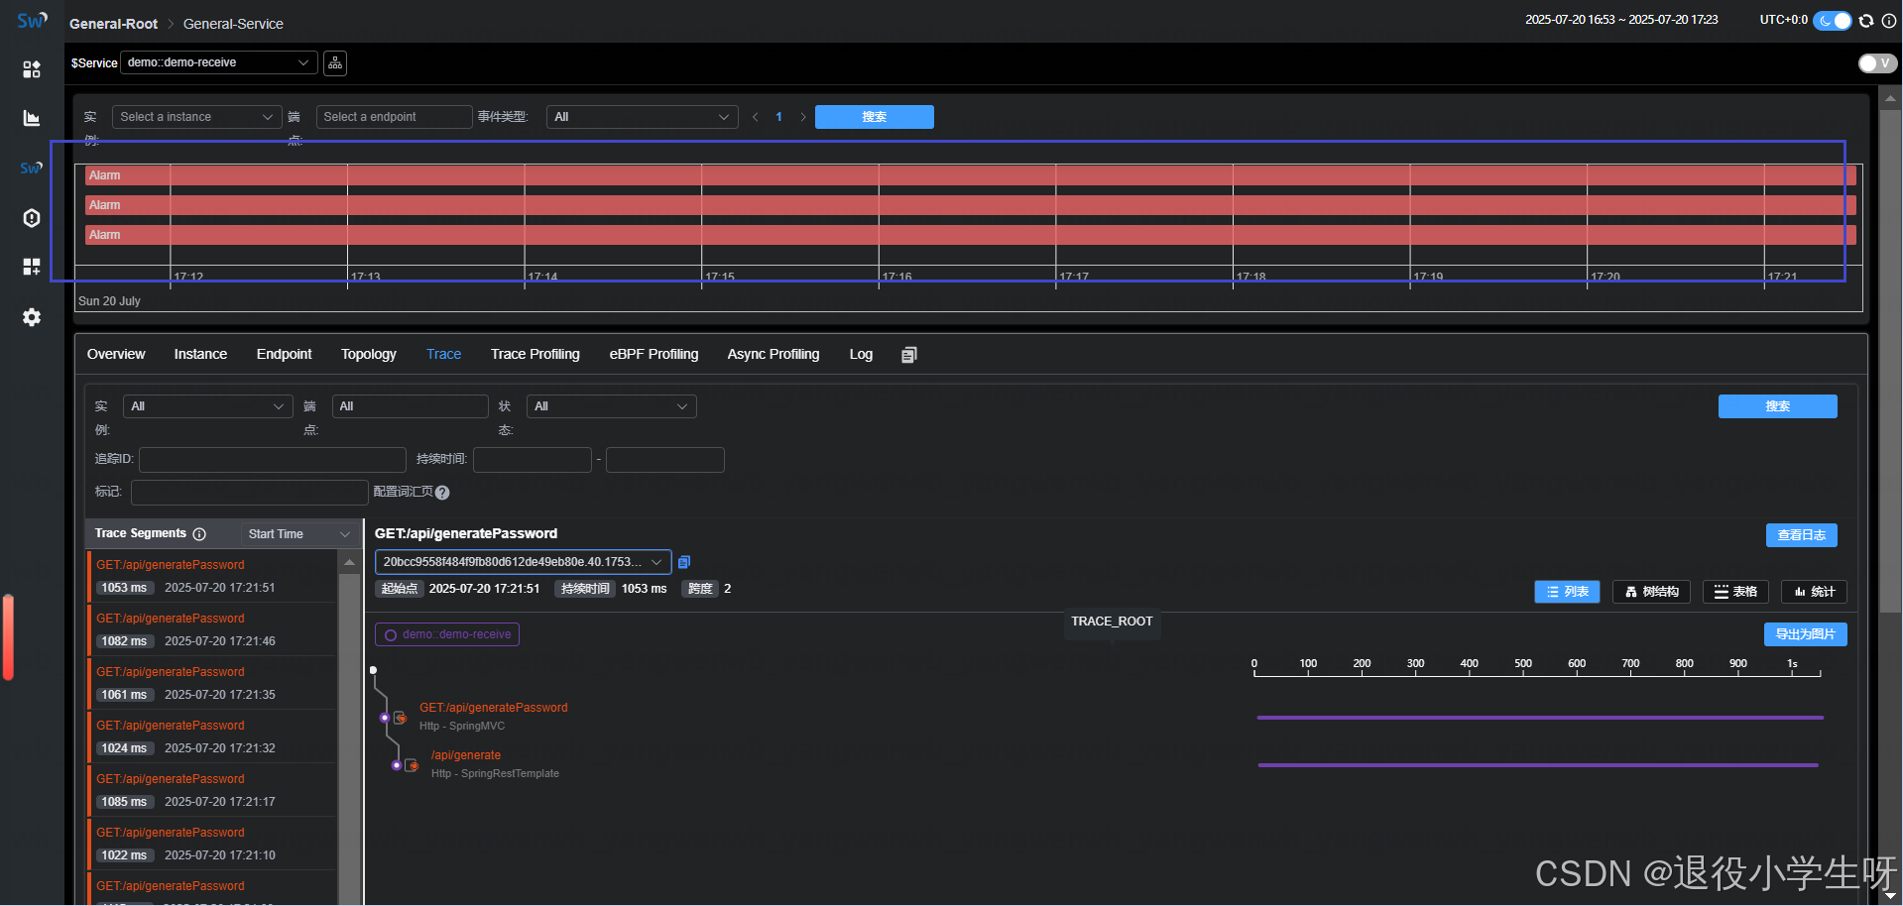This screenshot has height=906, width=1903.
Task: Toggle the dark/light theme switch
Action: click(x=1832, y=21)
